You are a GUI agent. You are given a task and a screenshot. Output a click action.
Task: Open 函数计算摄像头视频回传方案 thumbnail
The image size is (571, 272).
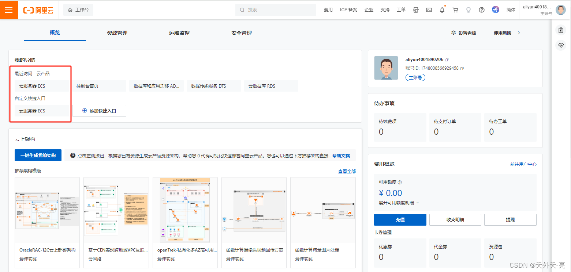click(x=254, y=210)
